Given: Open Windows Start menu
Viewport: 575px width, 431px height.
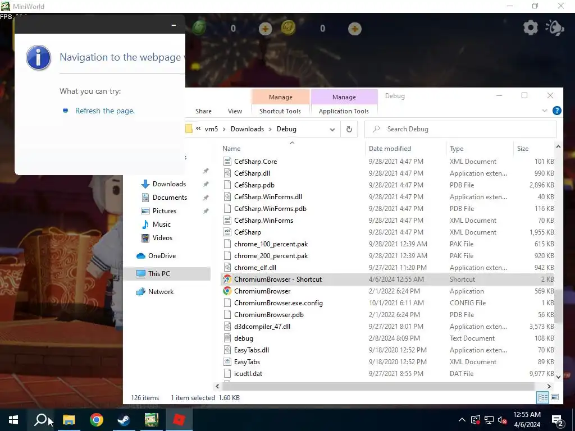Looking at the screenshot, I should tap(13, 420).
